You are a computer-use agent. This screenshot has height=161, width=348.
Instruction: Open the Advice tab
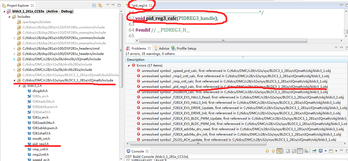pos(161,48)
